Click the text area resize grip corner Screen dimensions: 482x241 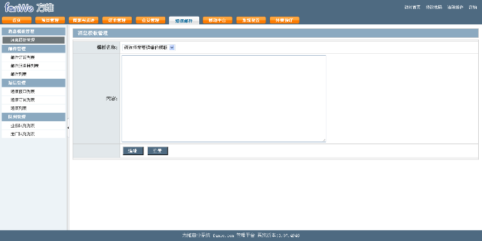(x=324, y=140)
